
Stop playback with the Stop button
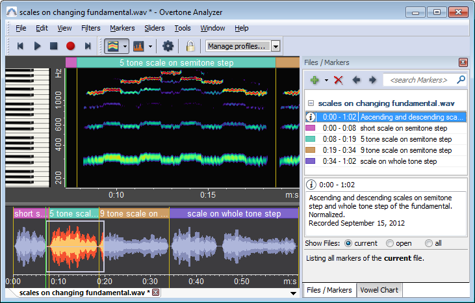tap(54, 46)
